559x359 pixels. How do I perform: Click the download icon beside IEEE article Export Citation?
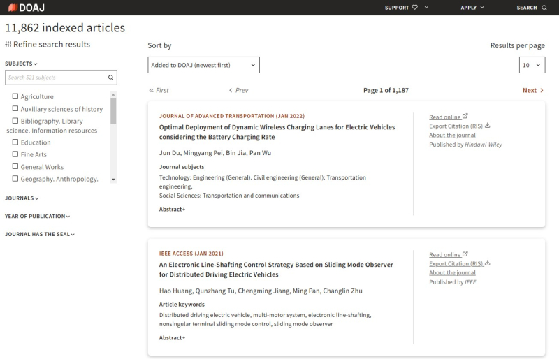[487, 263]
